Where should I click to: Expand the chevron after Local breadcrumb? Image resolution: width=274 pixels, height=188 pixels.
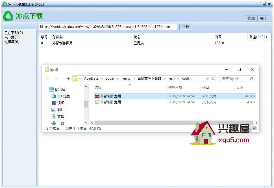118,78
